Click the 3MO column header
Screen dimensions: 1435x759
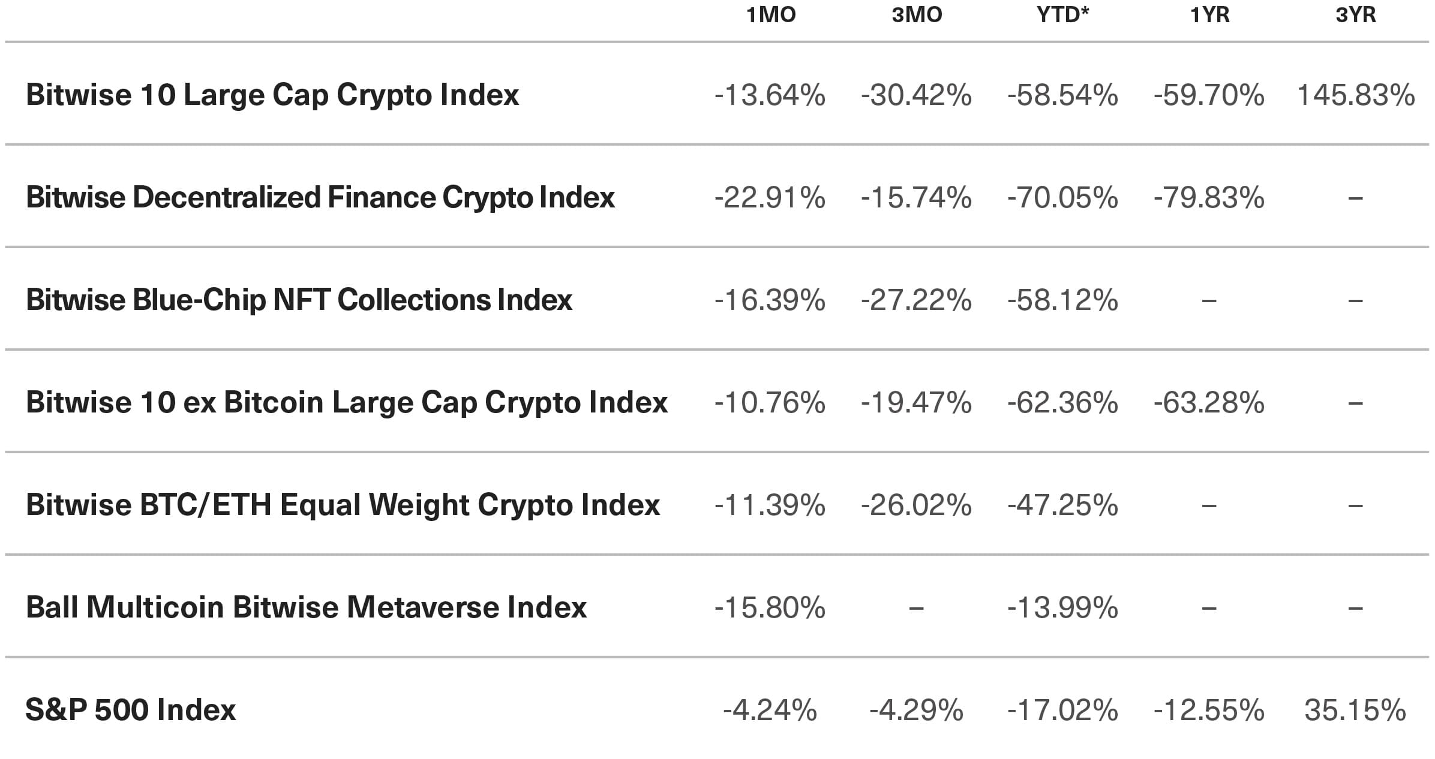point(917,14)
